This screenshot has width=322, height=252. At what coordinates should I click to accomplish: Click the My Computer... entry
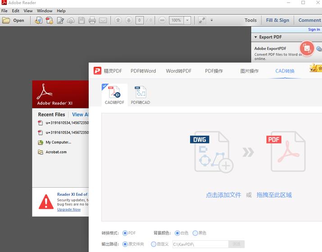tap(54, 142)
